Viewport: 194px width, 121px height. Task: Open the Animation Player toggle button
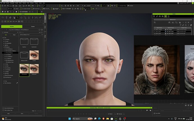point(122,6)
